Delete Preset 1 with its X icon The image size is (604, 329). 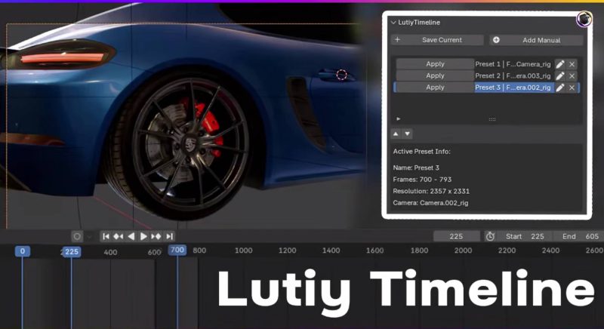(x=572, y=64)
